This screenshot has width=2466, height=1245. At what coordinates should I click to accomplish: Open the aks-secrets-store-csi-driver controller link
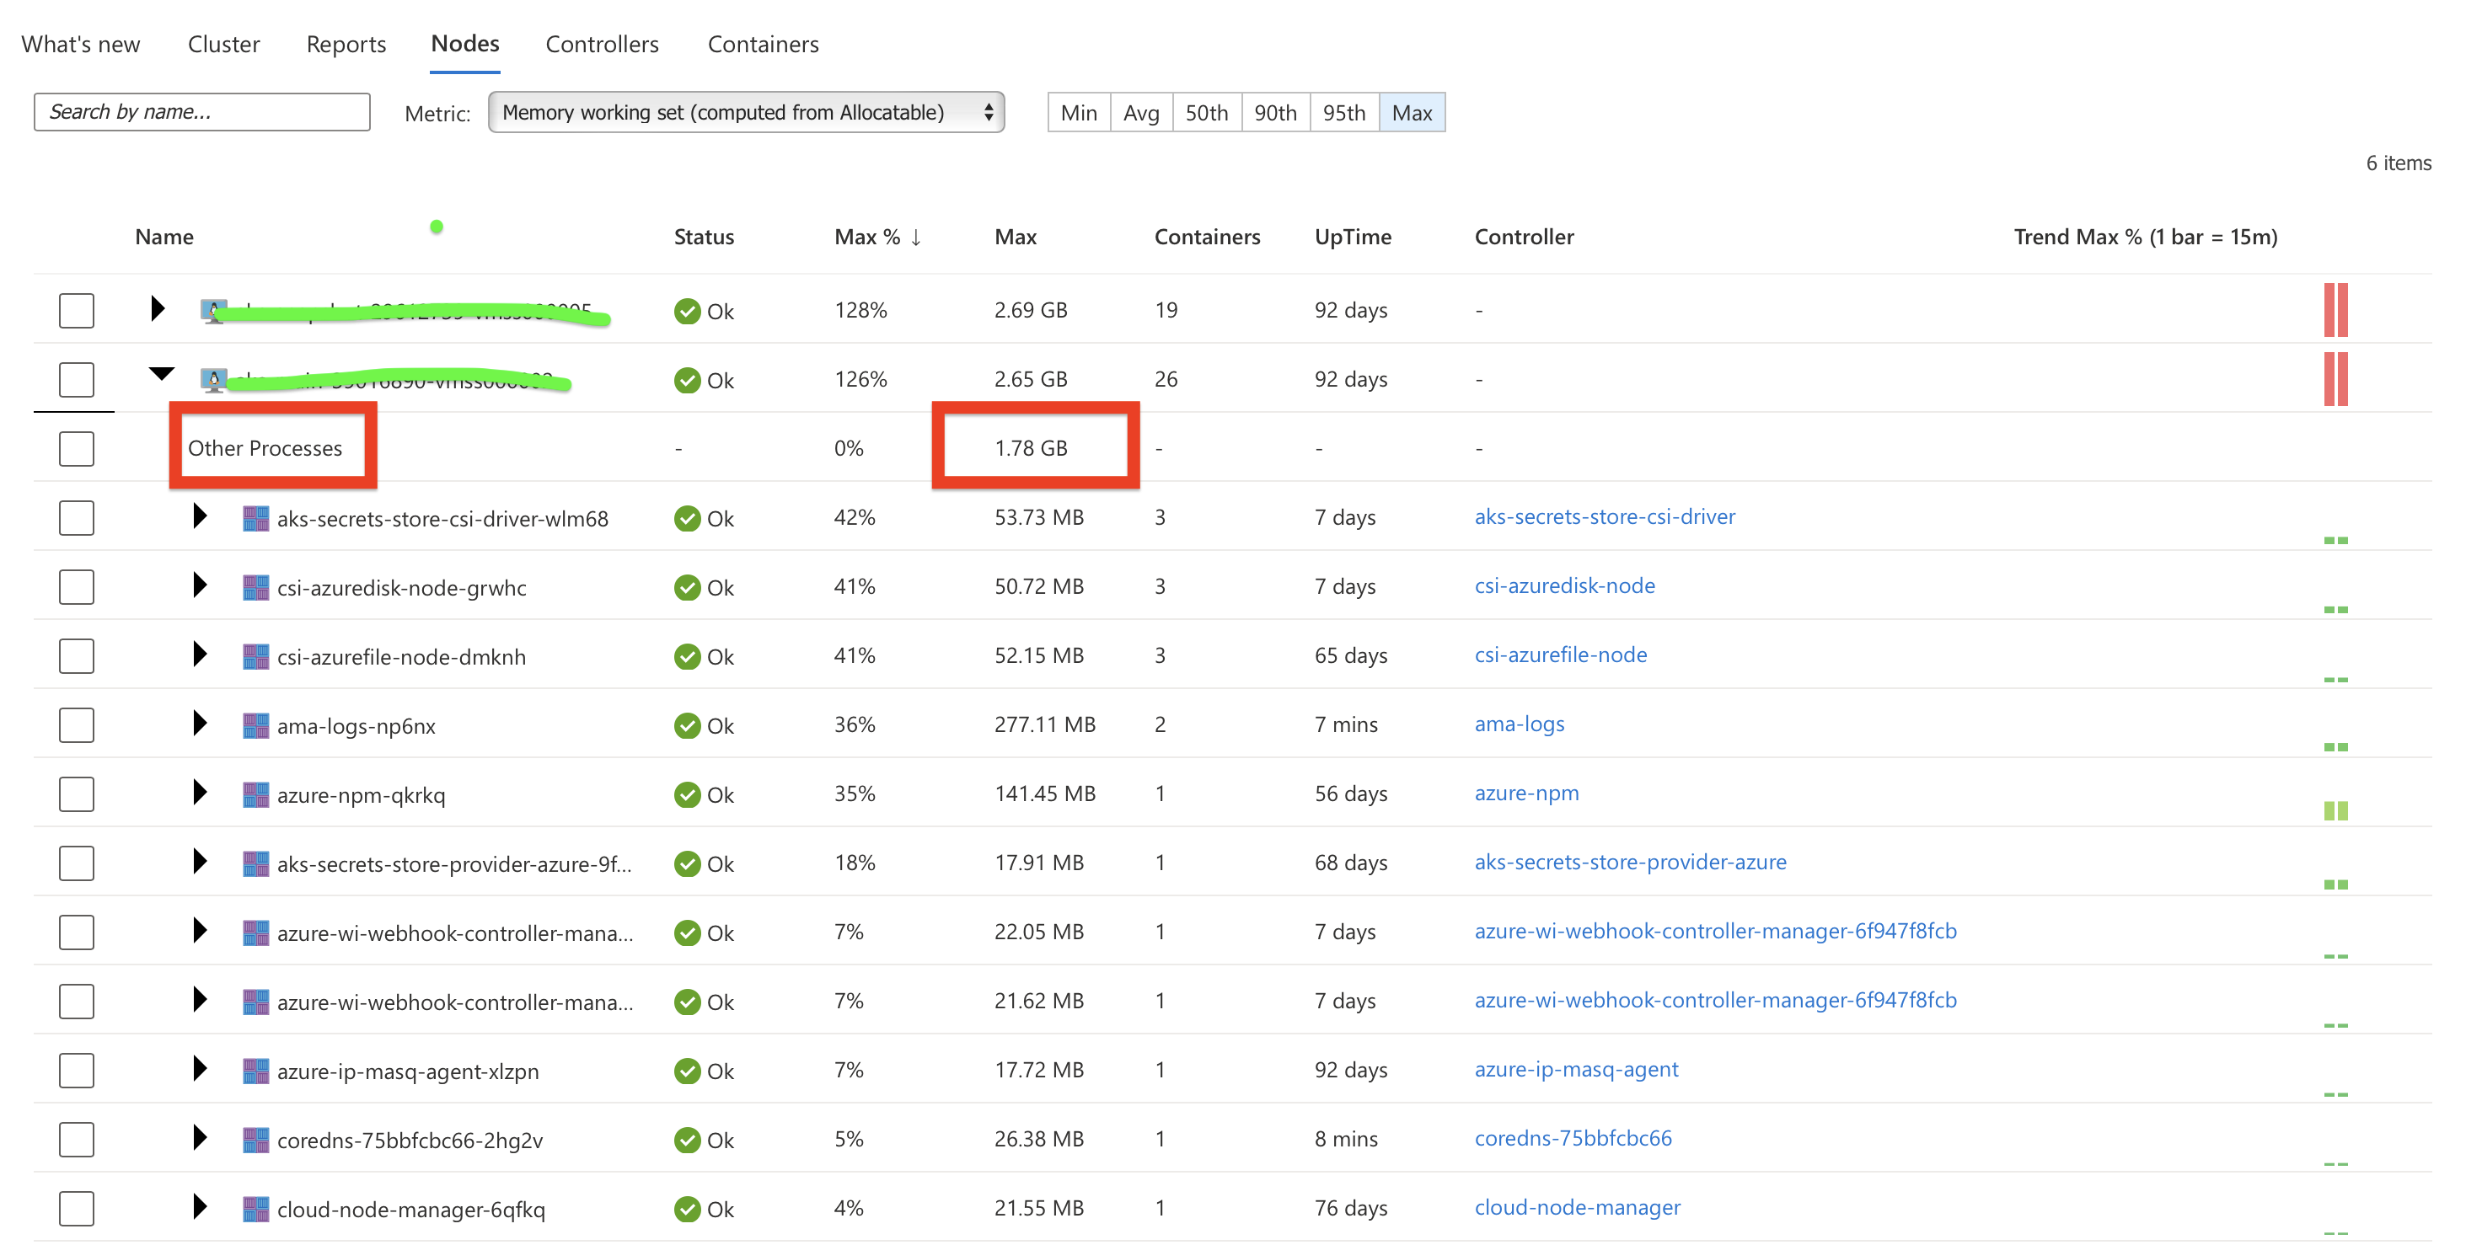click(1605, 516)
